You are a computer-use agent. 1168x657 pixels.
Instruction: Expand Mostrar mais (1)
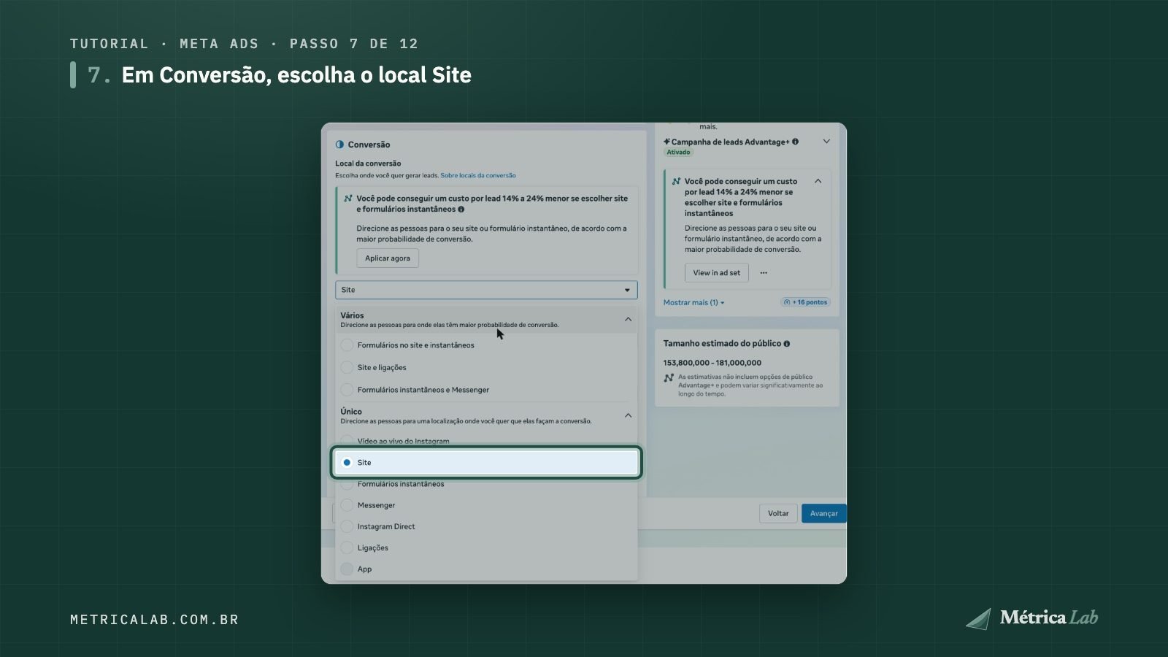(x=693, y=302)
